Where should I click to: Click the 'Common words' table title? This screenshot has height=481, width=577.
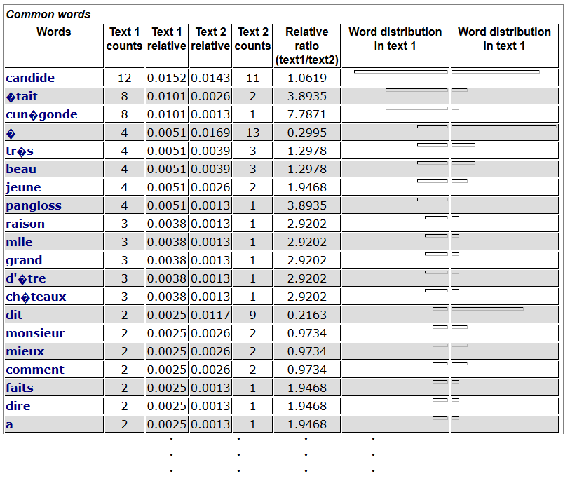point(48,14)
